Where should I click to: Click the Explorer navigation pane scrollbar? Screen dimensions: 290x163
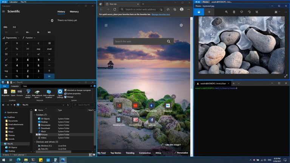(31, 122)
